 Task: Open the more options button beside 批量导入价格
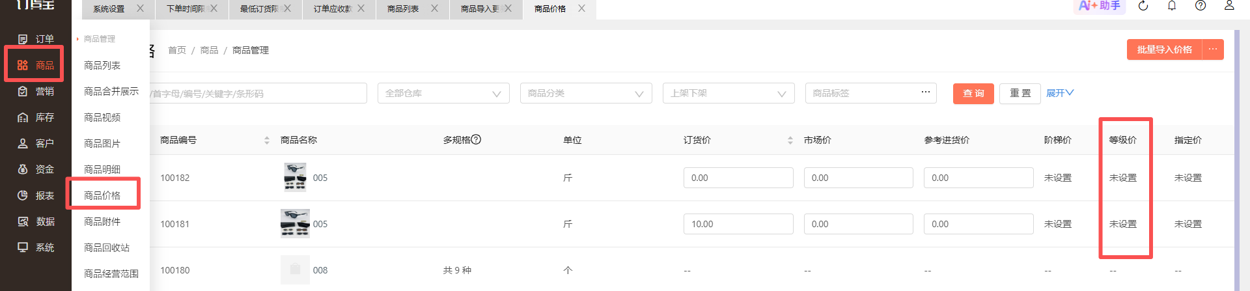1212,49
